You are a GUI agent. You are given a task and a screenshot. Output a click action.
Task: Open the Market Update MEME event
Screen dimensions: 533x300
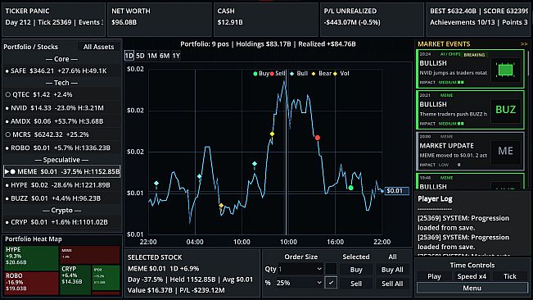pos(470,151)
